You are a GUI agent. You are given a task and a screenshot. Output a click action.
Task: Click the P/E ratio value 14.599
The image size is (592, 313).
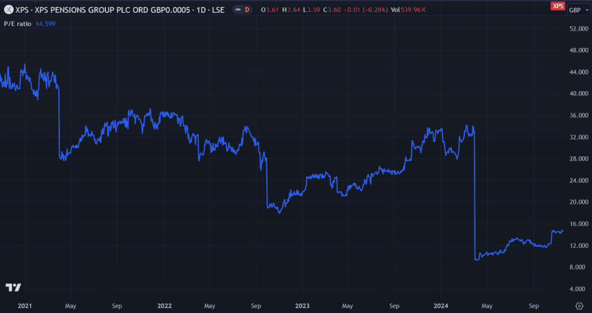(x=46, y=23)
